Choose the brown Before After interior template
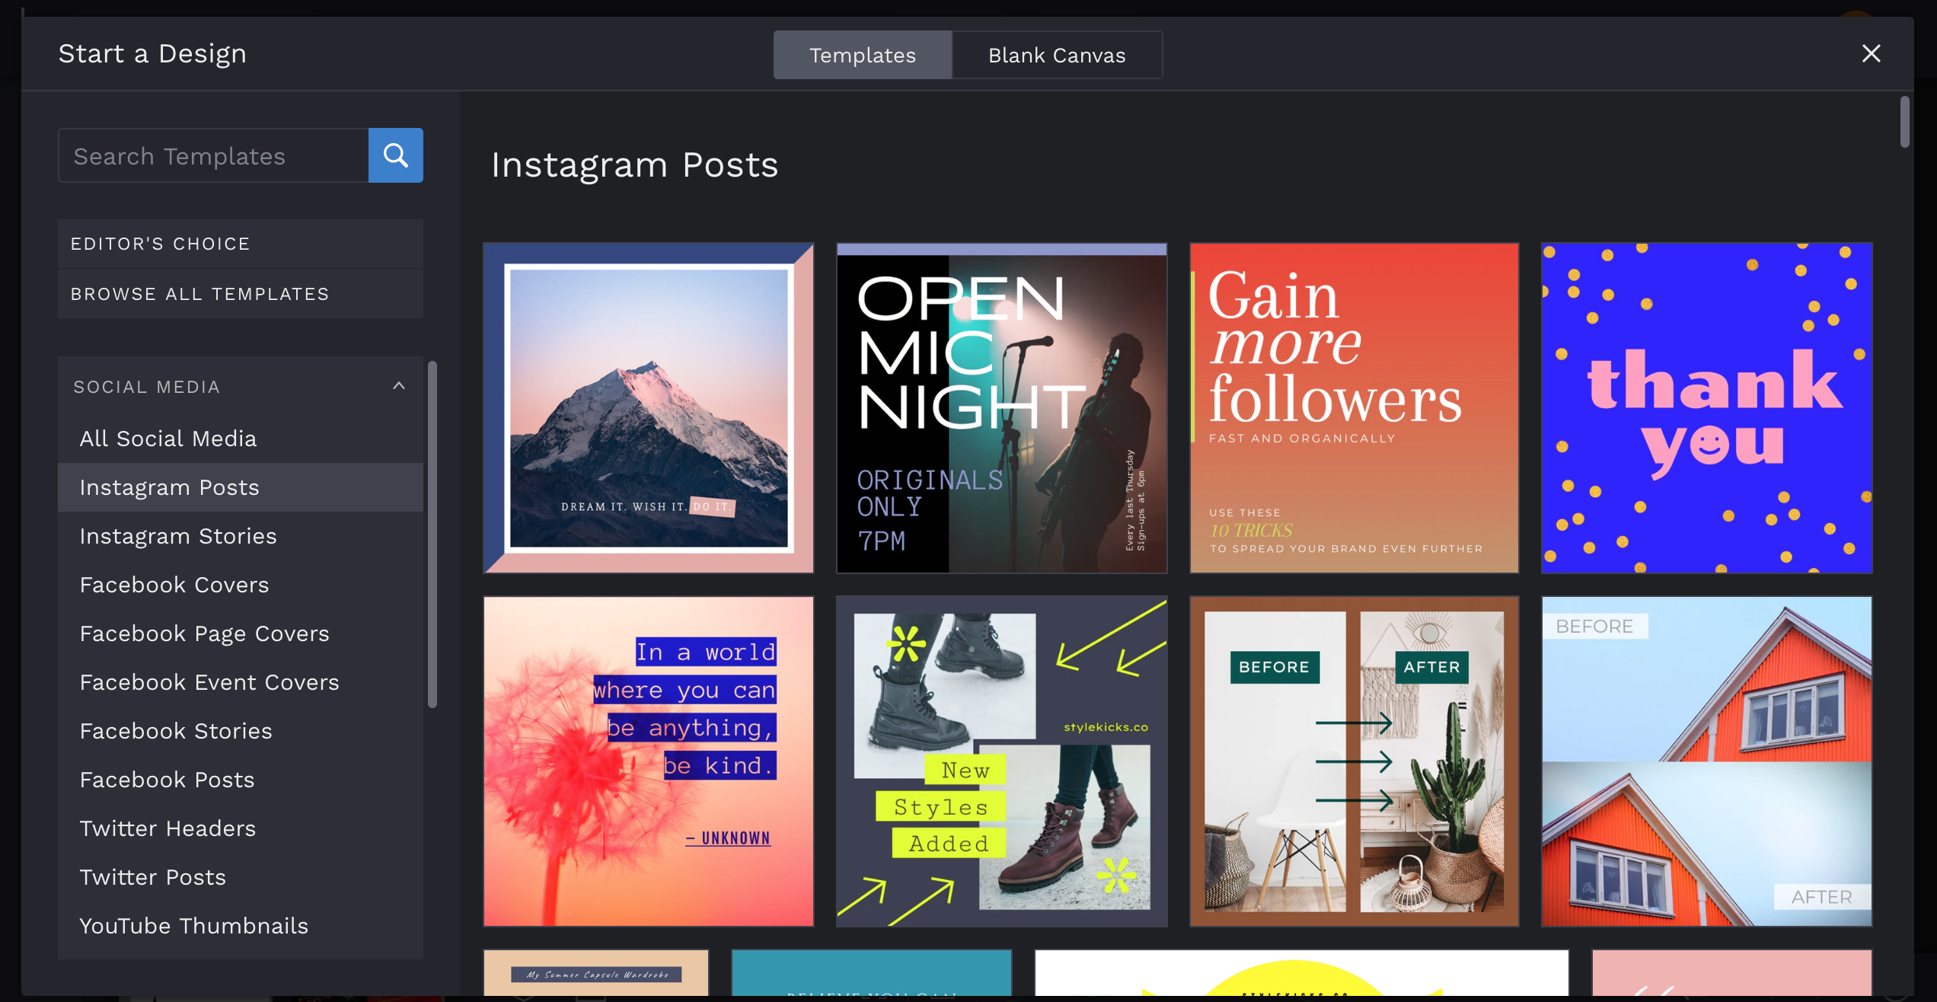Screen dimensions: 1937x1002 1355,761
